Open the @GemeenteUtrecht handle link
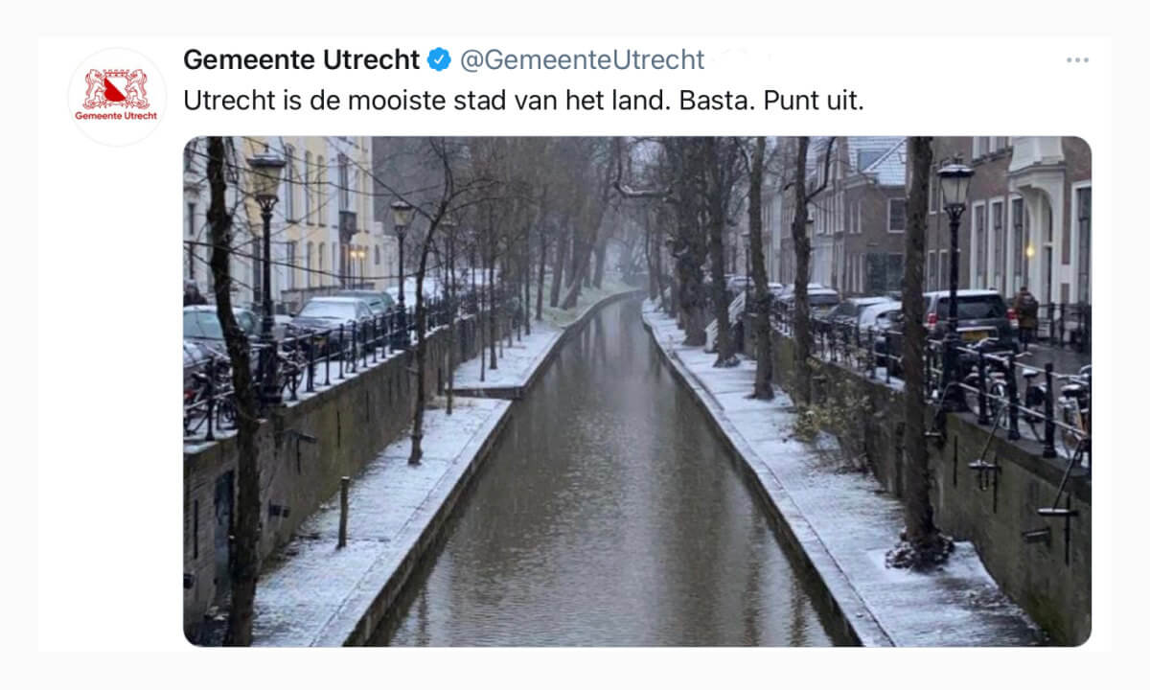Viewport: 1150px width, 690px height. 582,59
